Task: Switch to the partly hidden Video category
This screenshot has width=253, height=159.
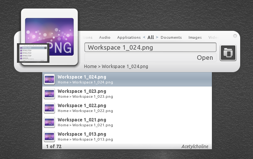Action: pyautogui.click(x=214, y=38)
